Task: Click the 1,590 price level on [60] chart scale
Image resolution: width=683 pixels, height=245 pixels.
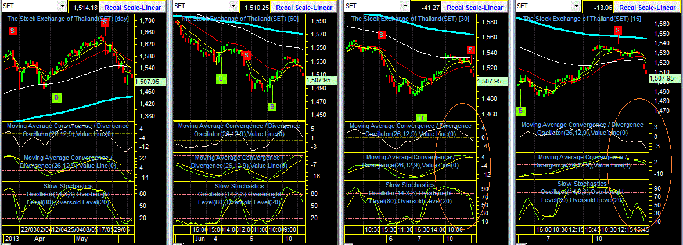Action: (319, 21)
